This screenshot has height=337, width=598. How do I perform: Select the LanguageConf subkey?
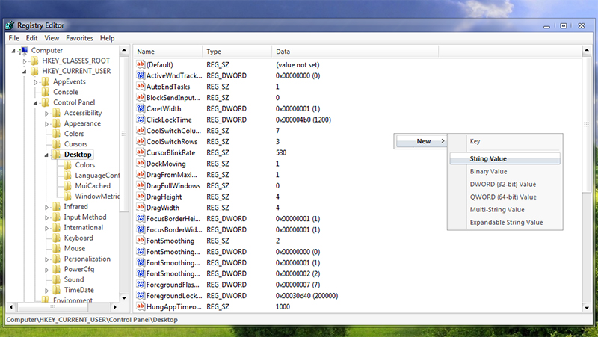point(97,176)
